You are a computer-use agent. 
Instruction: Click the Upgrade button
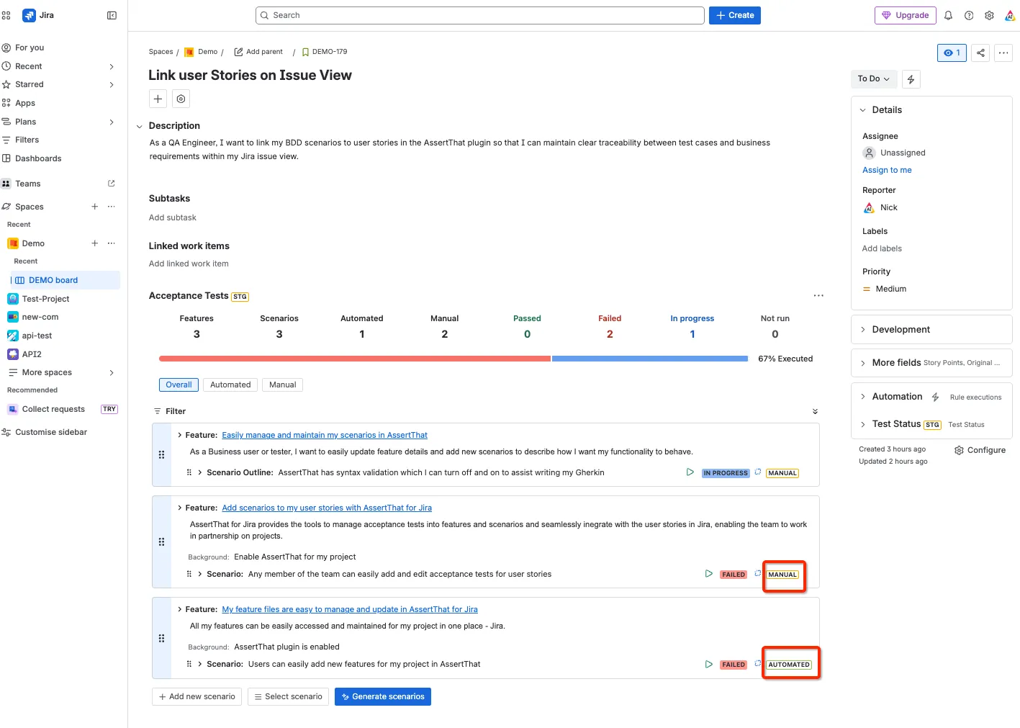tap(906, 15)
